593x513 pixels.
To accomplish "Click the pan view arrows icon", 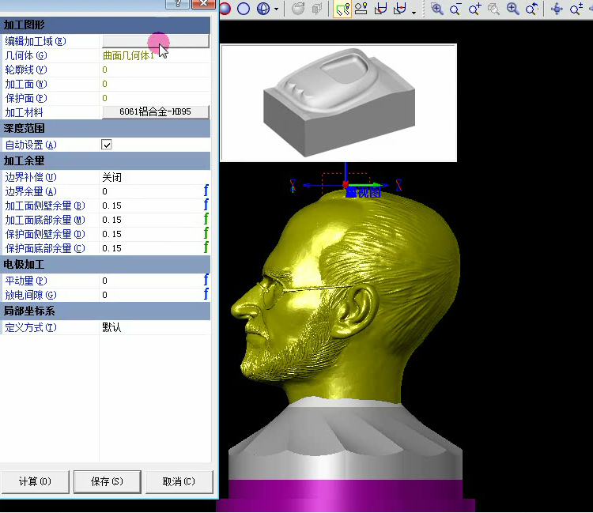I will 557,9.
